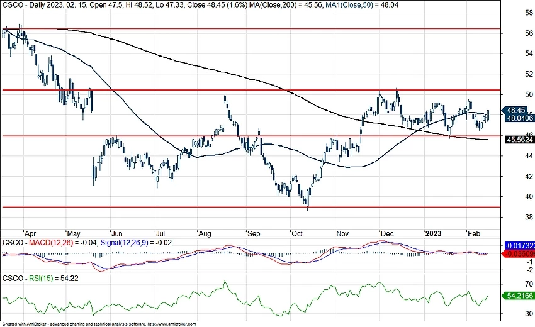Viewport: 535px width, 327px height.
Task: Click the 70 level on RSI axis
Action: tap(529, 284)
